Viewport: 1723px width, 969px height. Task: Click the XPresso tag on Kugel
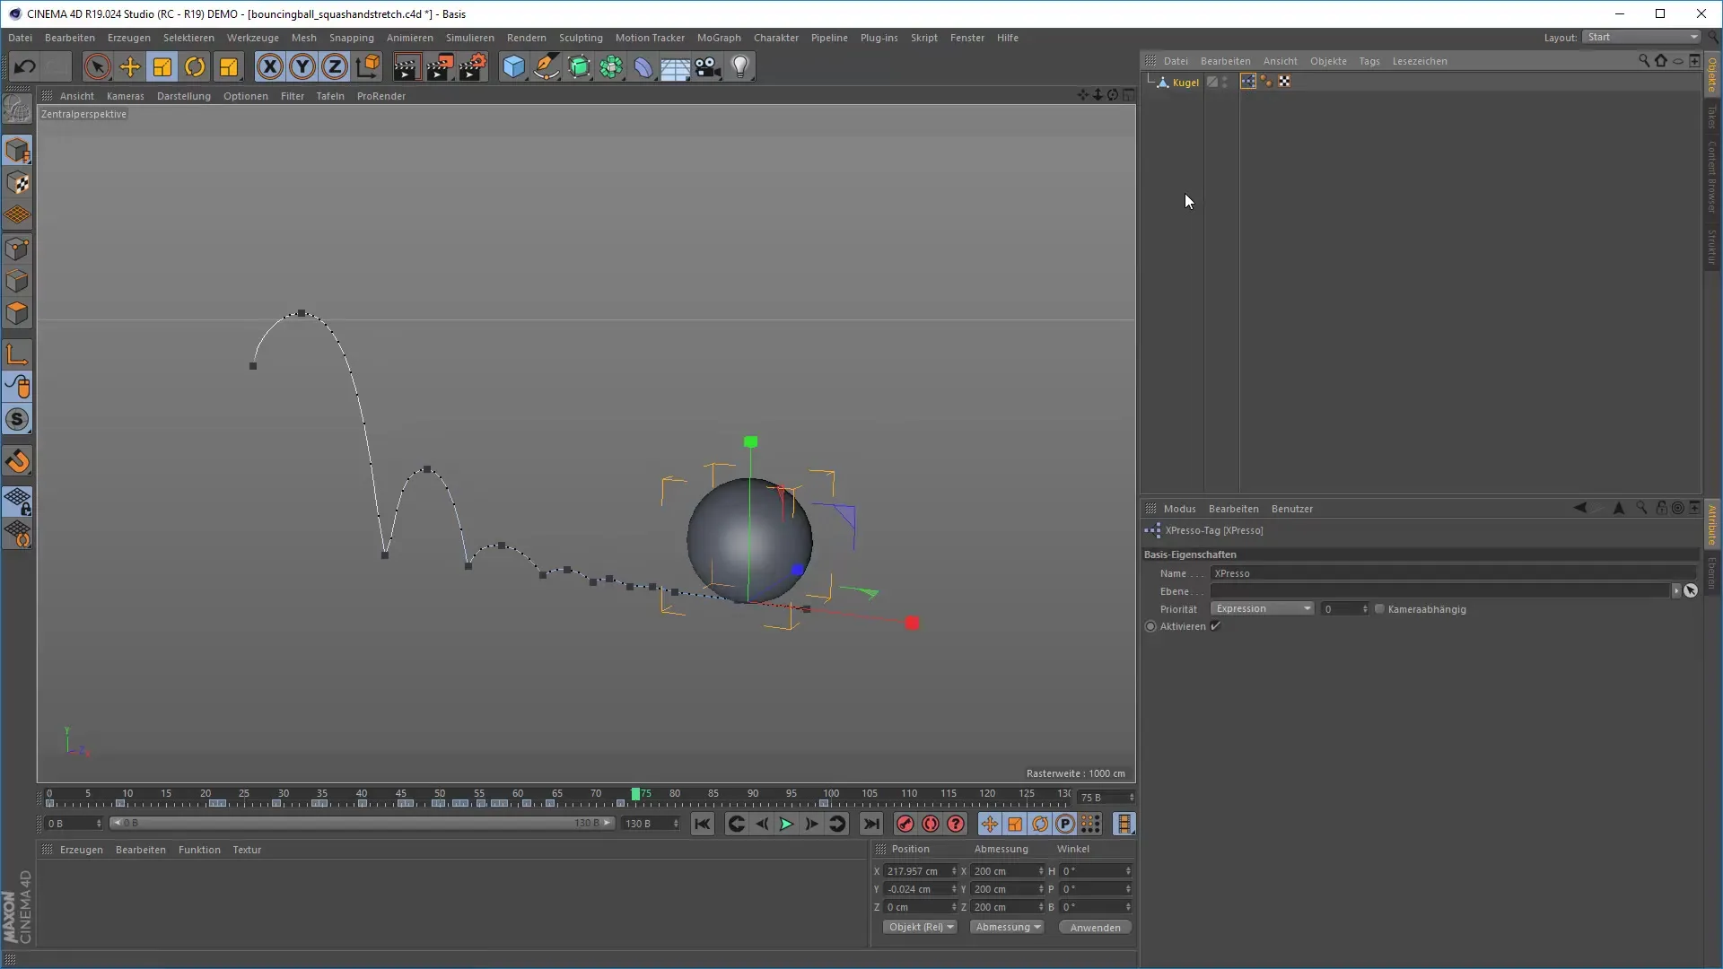coord(1247,82)
